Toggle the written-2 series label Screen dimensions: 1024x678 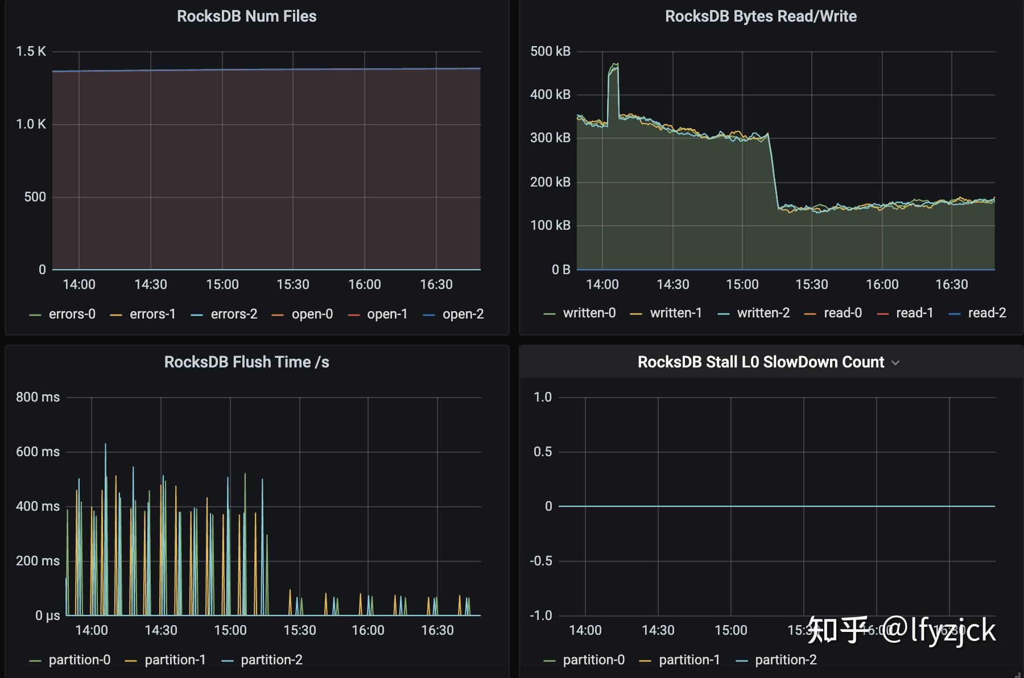point(763,313)
